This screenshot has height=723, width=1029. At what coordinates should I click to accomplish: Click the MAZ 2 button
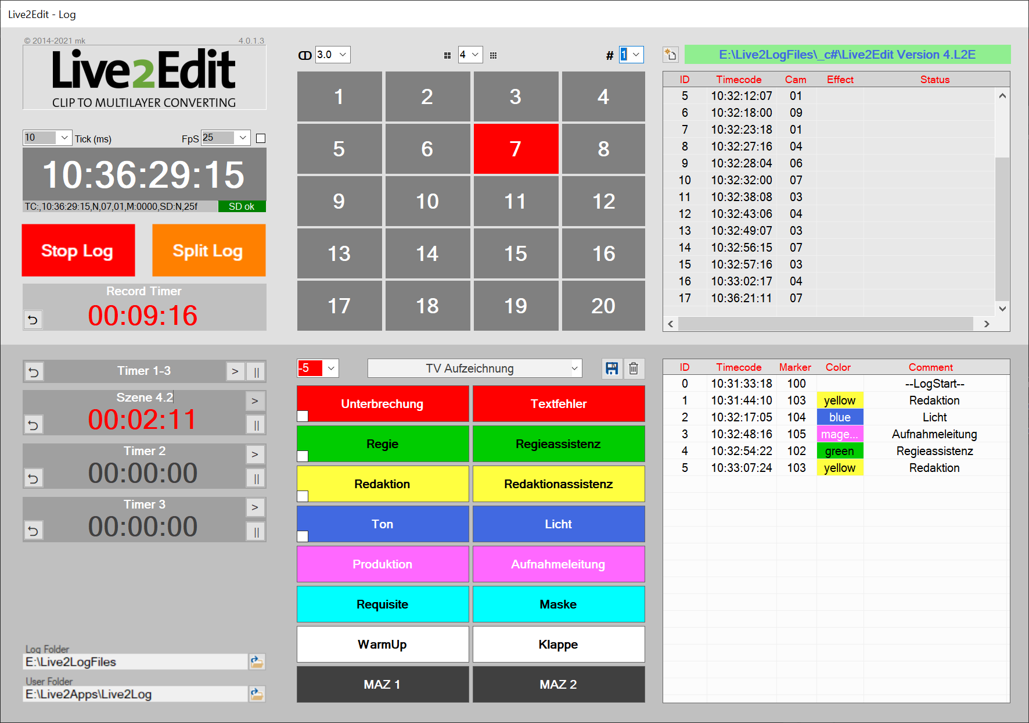point(559,685)
